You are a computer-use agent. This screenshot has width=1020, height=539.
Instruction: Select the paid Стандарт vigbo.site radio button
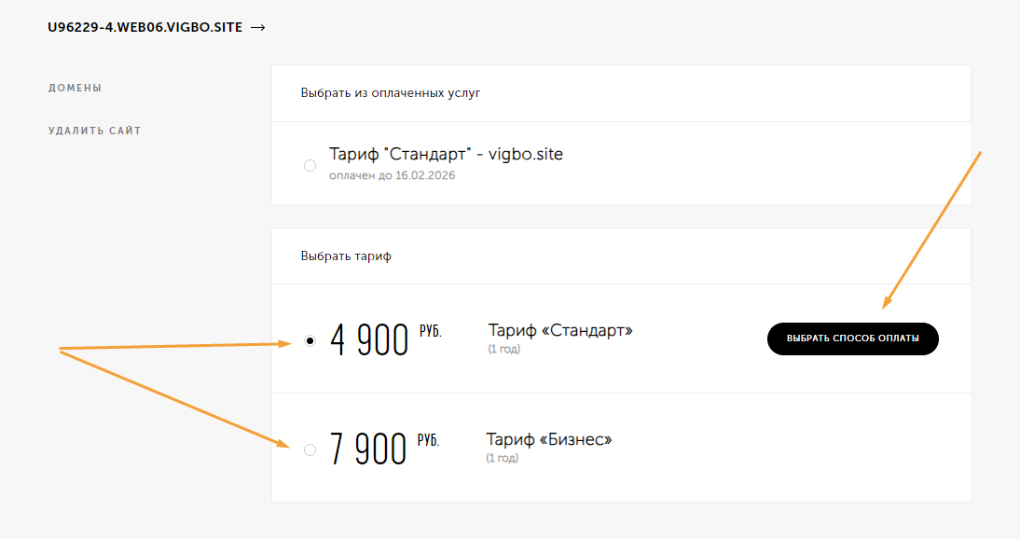pos(310,165)
